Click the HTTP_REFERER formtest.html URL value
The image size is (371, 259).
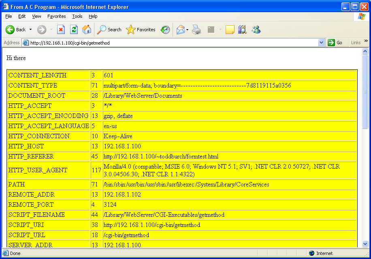point(161,156)
